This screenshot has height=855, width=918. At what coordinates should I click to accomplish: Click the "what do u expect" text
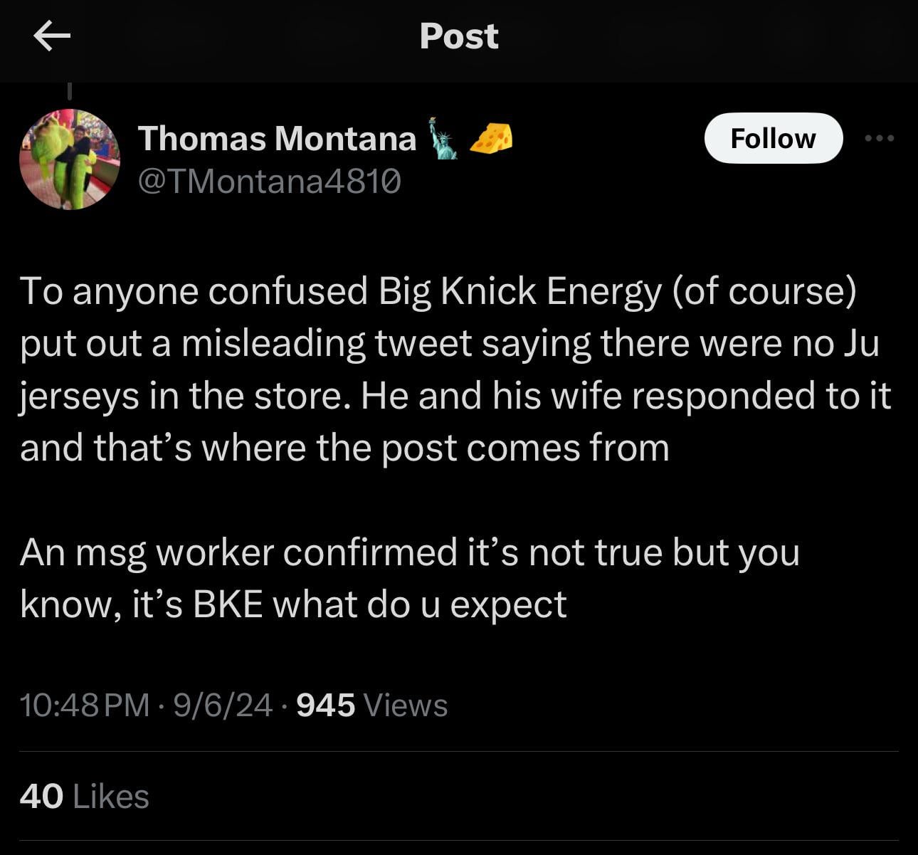point(420,604)
